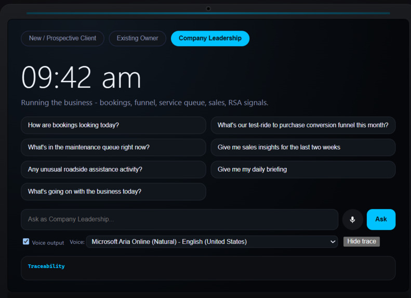This screenshot has height=298, width=411.
Task: Request 'Give me my daily briefing'
Action: pyautogui.click(x=303, y=170)
